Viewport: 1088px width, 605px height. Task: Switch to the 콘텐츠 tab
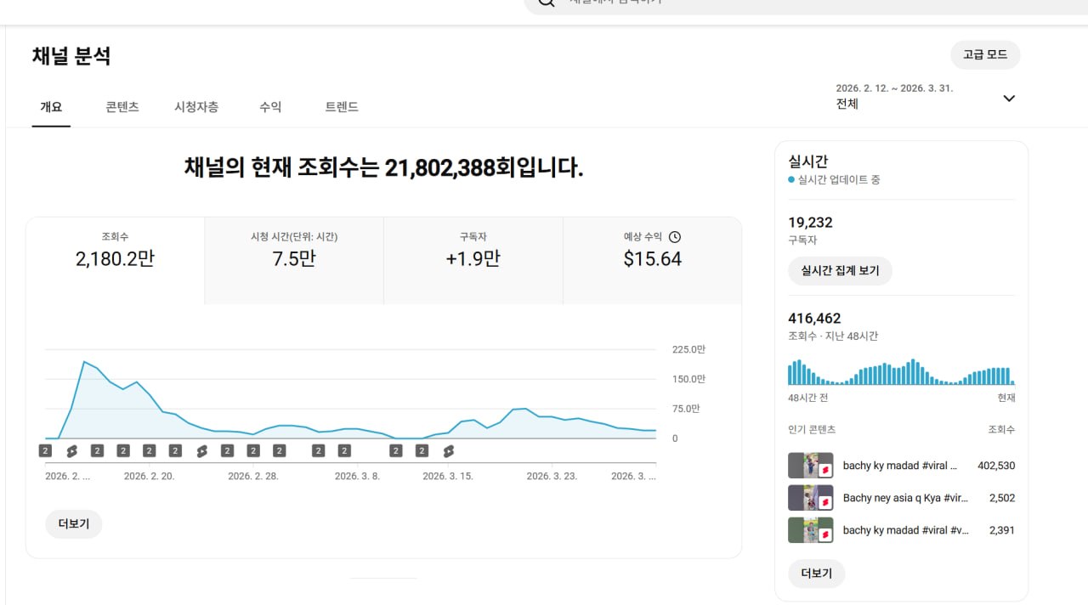[122, 107]
